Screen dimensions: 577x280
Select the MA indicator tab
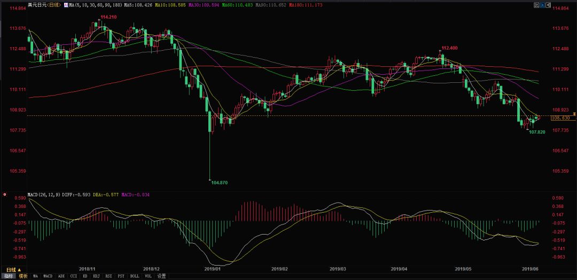click(x=35, y=276)
